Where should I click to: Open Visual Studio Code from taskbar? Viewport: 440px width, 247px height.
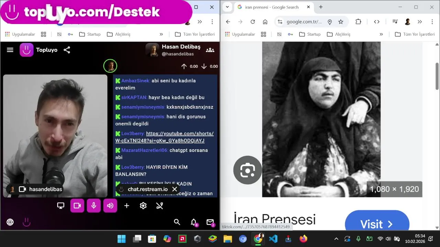click(x=273, y=239)
